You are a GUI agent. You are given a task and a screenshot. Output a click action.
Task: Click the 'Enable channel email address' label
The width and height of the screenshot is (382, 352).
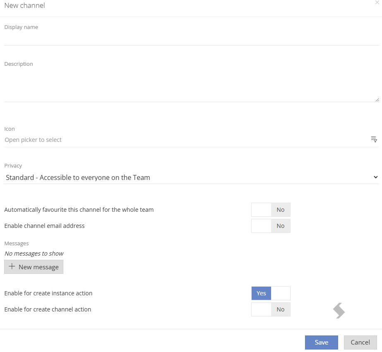point(44,226)
